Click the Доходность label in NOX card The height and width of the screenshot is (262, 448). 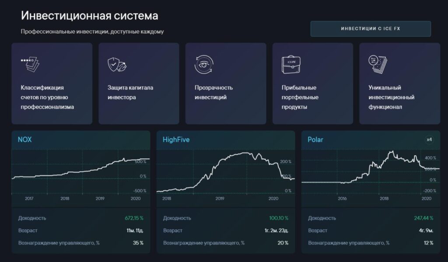(x=32, y=218)
